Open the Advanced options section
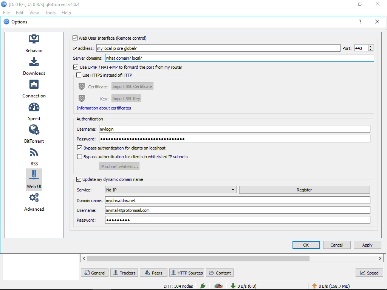387x290 pixels. [34, 202]
